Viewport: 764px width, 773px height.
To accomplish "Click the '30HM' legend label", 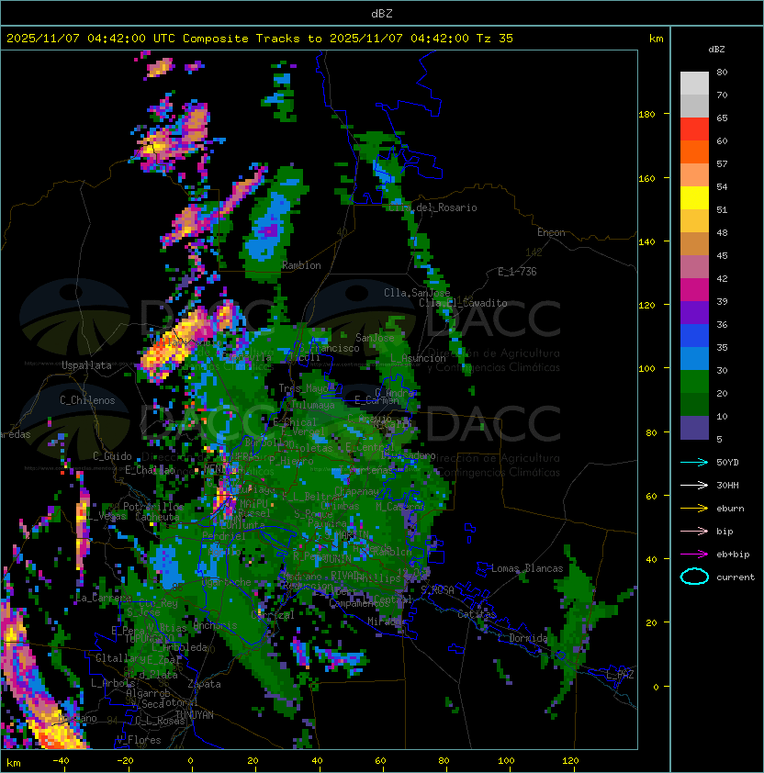I will click(x=727, y=485).
